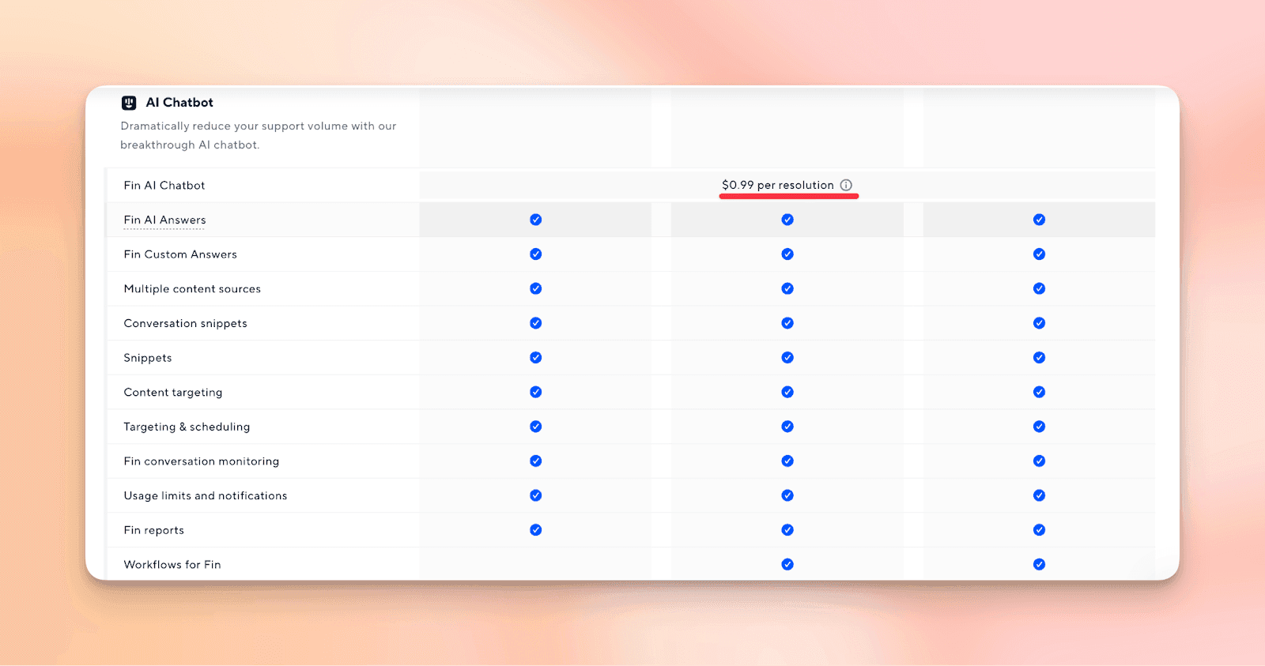Screen dimensions: 1265x666
Task: Click last column checkmark for Fin Custom Answers
Action: pyautogui.click(x=1039, y=254)
